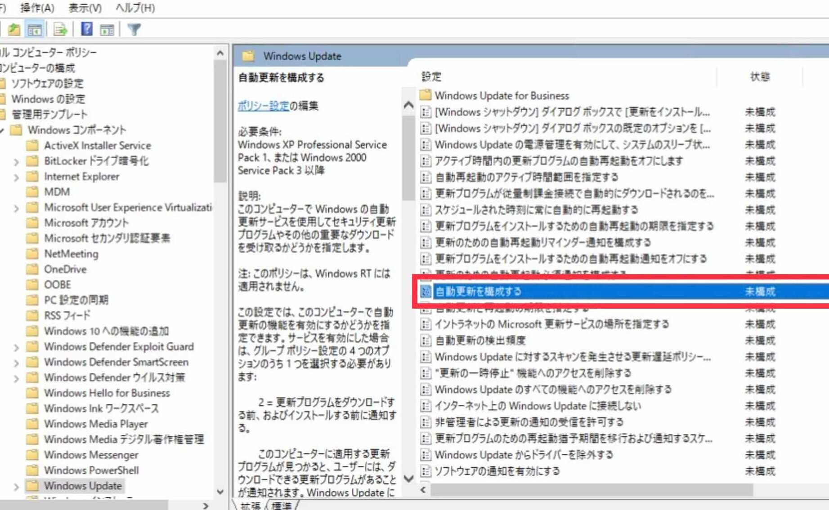Click the folder icon next to Windows Media Player
This screenshot has width=829, height=510.
tap(32, 424)
